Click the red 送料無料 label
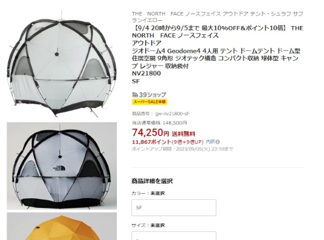The image size is (324, 240). (x=184, y=134)
